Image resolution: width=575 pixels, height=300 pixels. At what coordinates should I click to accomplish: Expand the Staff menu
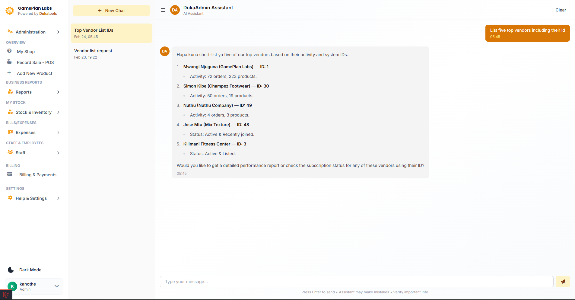point(33,153)
